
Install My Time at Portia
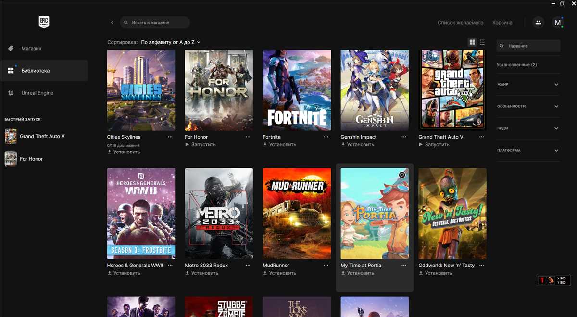click(x=358, y=273)
